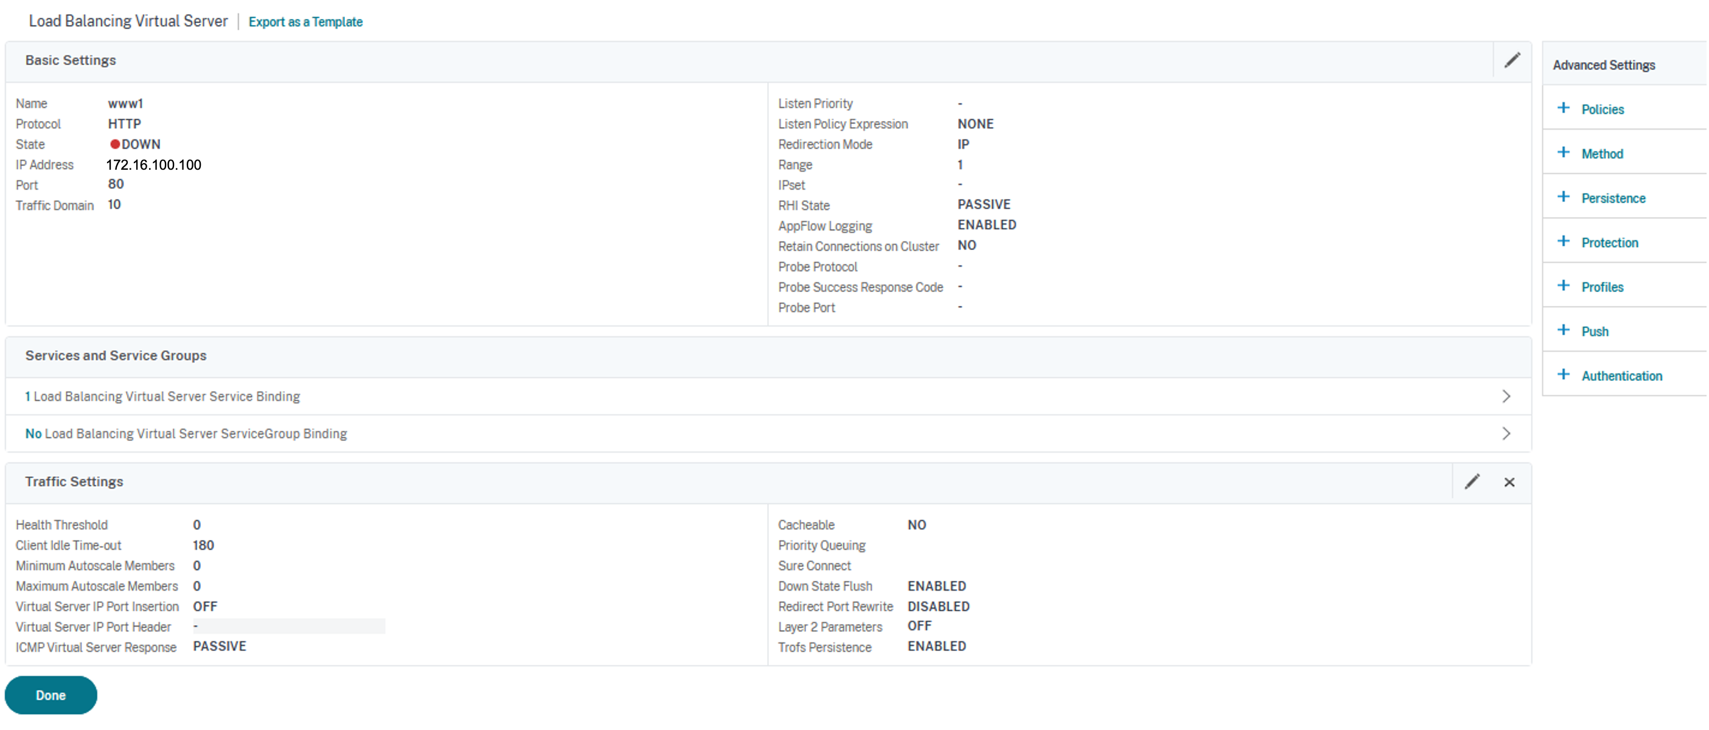
Task: Click Export as a Template link
Action: [305, 22]
